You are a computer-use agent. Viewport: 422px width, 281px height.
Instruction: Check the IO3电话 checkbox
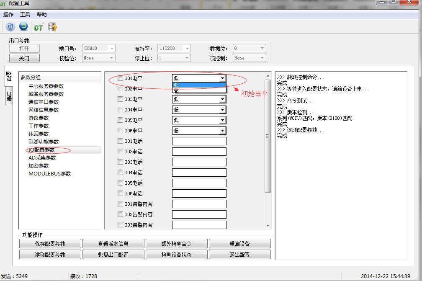(120, 162)
